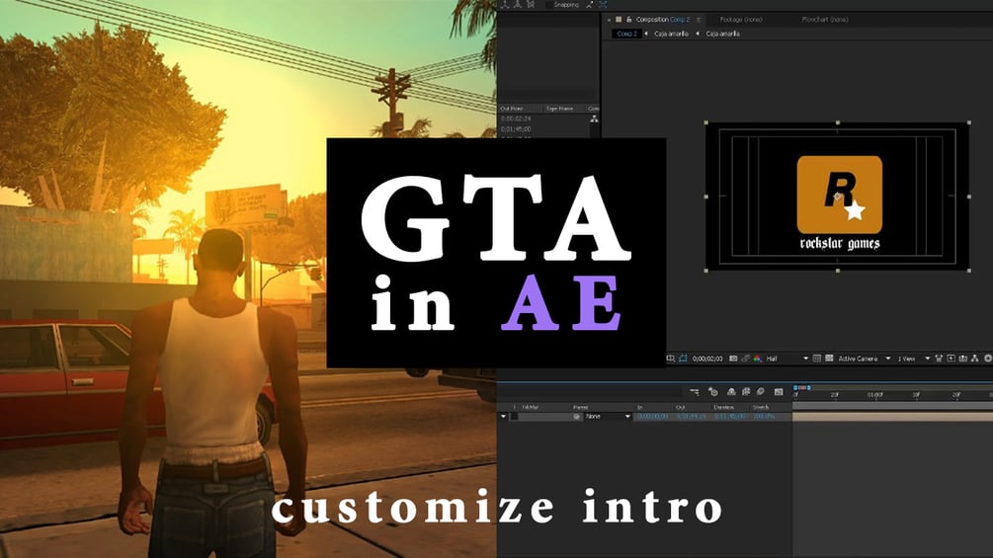The image size is (993, 558).
Task: Click the Duration column header
Action: (724, 408)
